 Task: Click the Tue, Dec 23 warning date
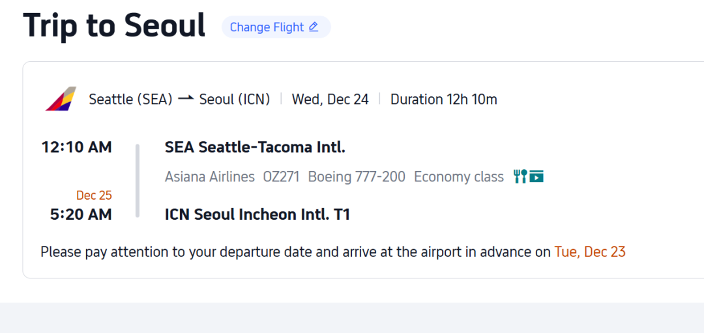click(x=590, y=252)
